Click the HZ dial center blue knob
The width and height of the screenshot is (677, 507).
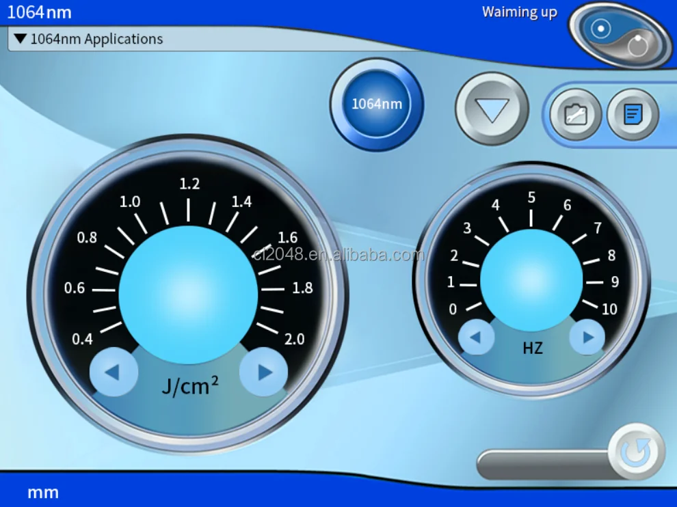[x=531, y=280]
